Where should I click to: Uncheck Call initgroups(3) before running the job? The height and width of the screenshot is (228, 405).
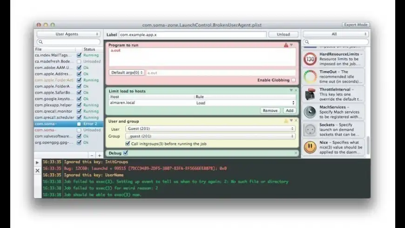128,144
